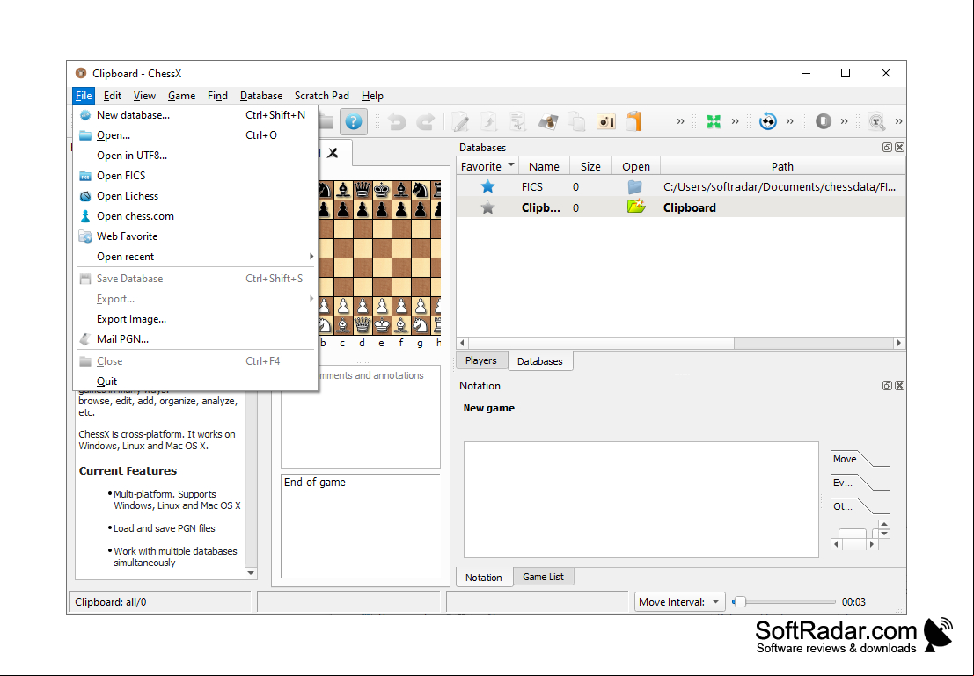The image size is (974, 676).
Task: Click the blue favorite star on FICS row
Action: tap(487, 186)
